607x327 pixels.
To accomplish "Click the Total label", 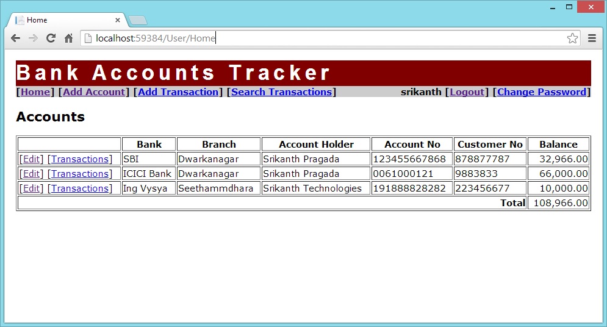I will [512, 203].
